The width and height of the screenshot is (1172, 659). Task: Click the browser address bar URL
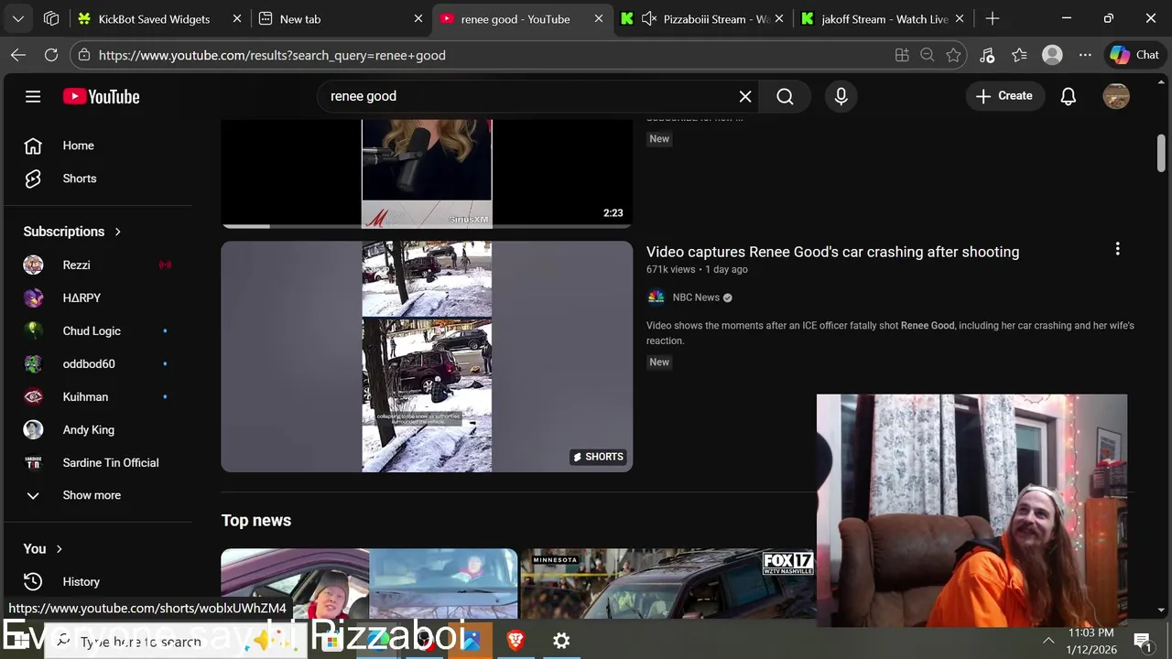pos(272,55)
